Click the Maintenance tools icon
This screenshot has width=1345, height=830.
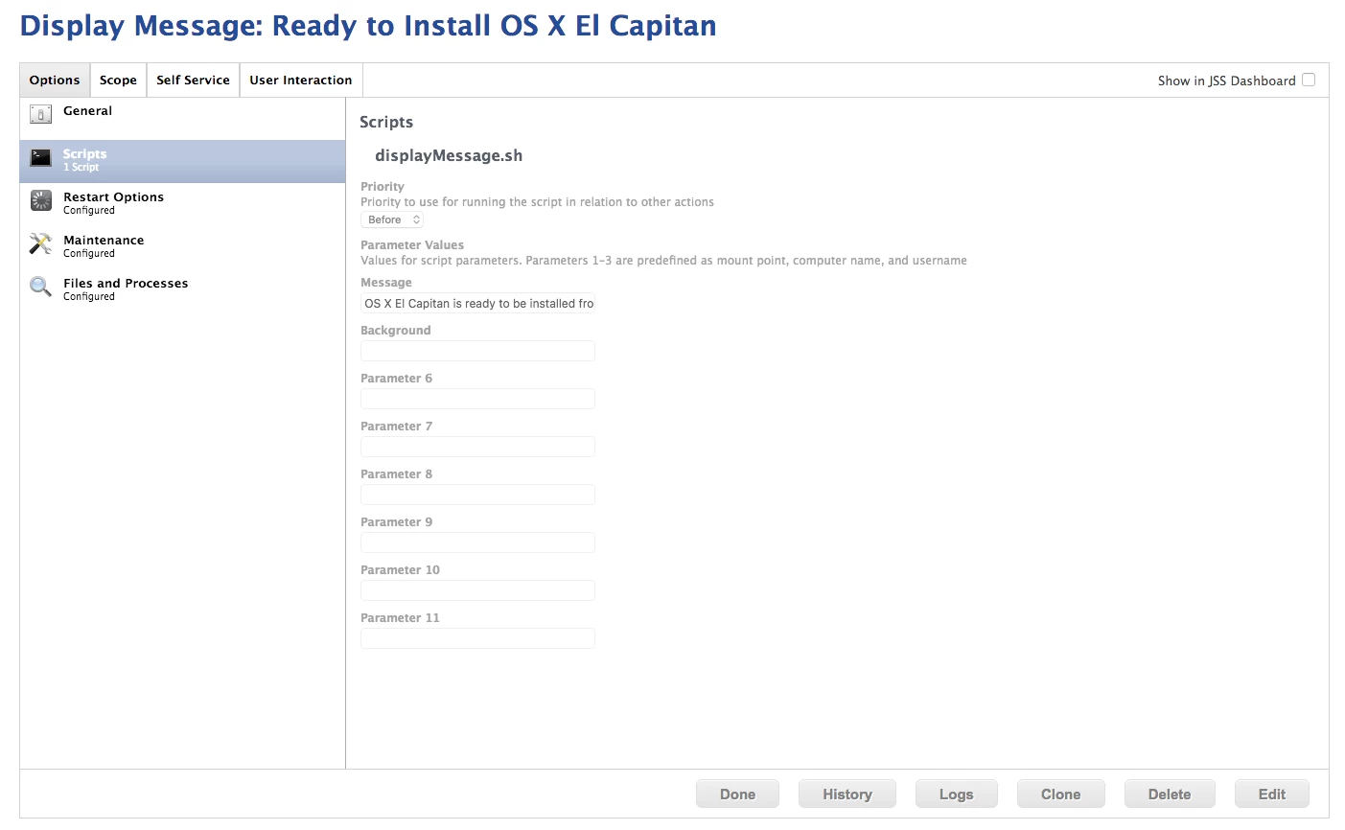[40, 243]
